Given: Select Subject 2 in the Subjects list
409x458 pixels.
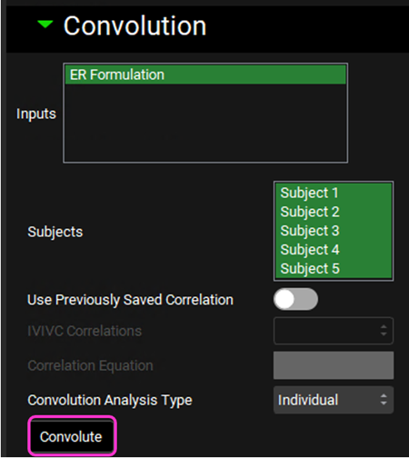Looking at the screenshot, I should tap(334, 212).
